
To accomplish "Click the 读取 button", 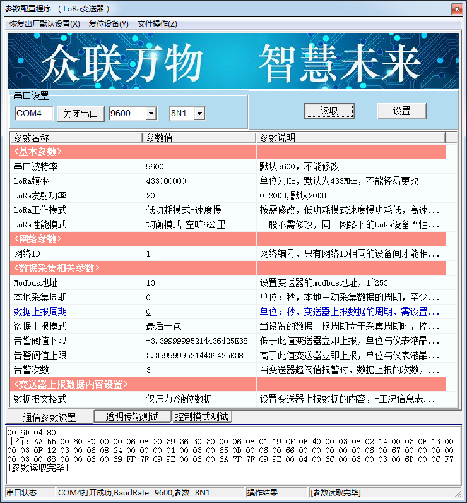I will (x=329, y=111).
